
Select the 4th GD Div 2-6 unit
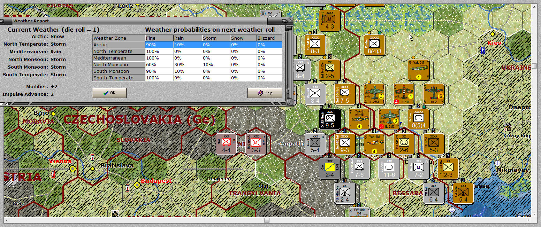click(404, 144)
